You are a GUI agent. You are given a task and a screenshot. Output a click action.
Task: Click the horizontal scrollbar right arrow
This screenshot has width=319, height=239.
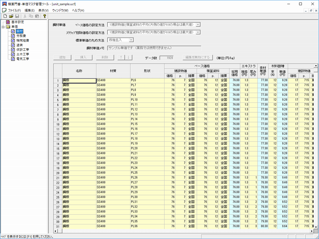pyautogui.click(x=312, y=231)
